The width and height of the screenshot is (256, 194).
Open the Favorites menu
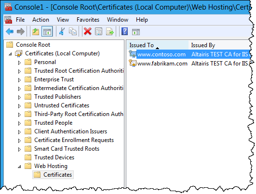88,20
